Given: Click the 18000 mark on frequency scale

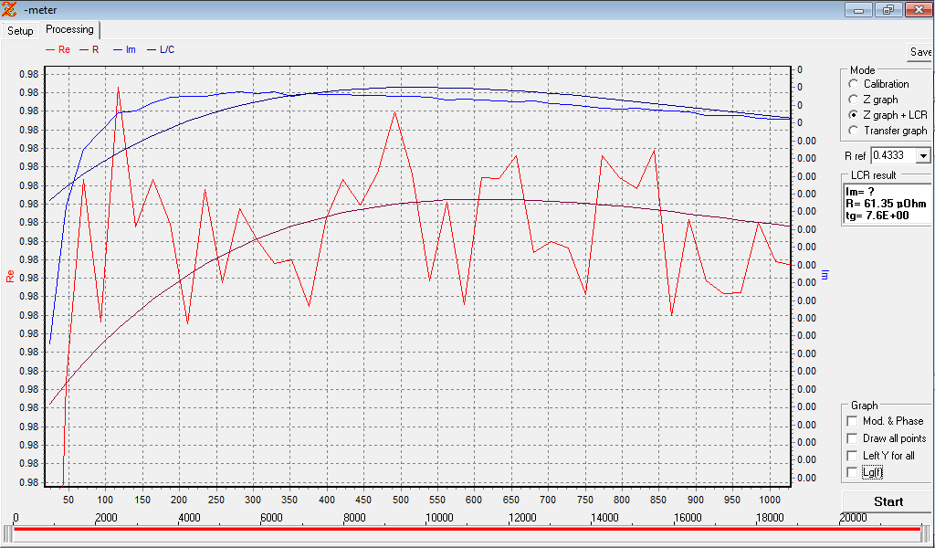Looking at the screenshot, I should tap(771, 518).
